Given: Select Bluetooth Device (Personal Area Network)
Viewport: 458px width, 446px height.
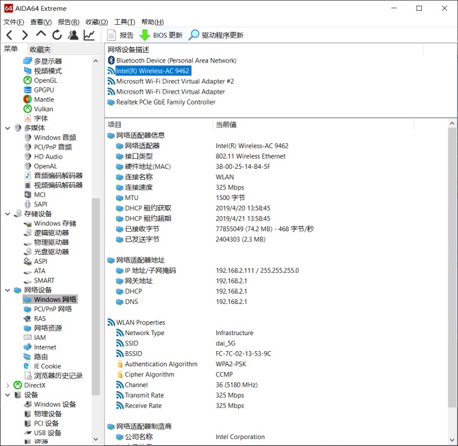Looking at the screenshot, I should click(172, 61).
